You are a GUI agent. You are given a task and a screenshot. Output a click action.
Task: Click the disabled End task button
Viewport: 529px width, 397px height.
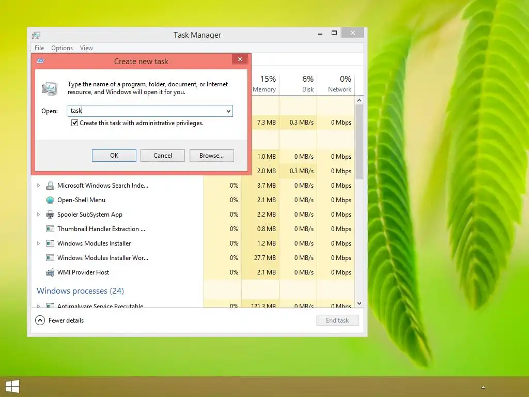point(337,320)
